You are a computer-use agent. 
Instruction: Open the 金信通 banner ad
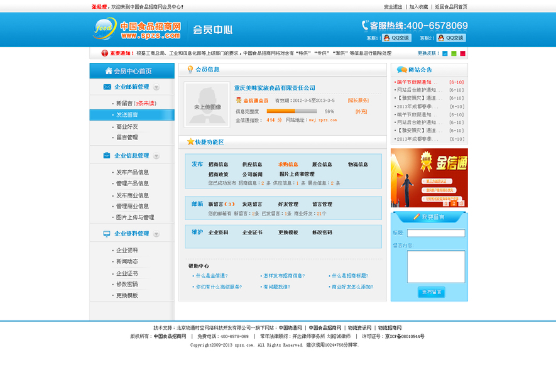(429, 178)
